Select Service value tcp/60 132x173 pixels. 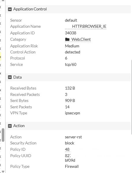pos(71,64)
